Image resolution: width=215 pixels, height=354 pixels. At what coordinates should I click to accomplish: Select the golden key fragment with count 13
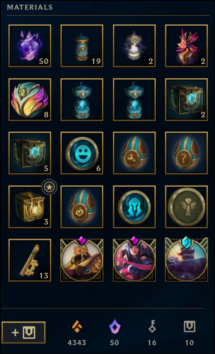pyautogui.click(x=30, y=260)
